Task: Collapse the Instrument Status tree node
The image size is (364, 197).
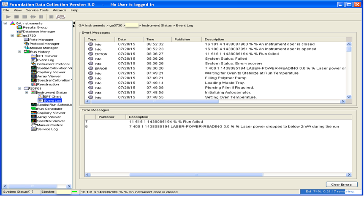Action: coord(26,93)
